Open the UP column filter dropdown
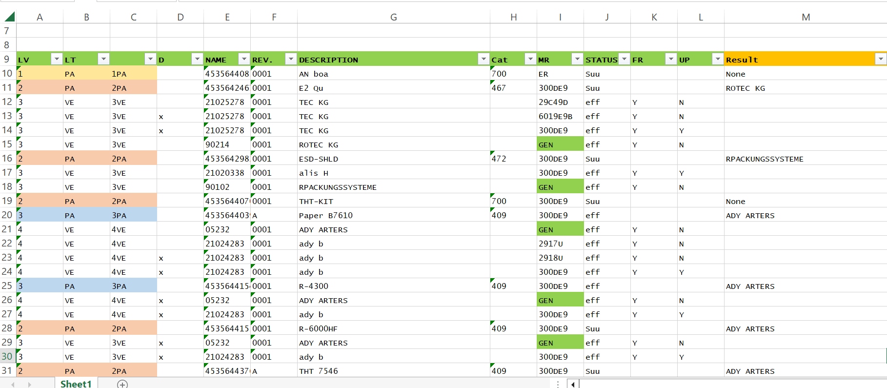Viewport: 887px width, 388px height. pos(718,59)
